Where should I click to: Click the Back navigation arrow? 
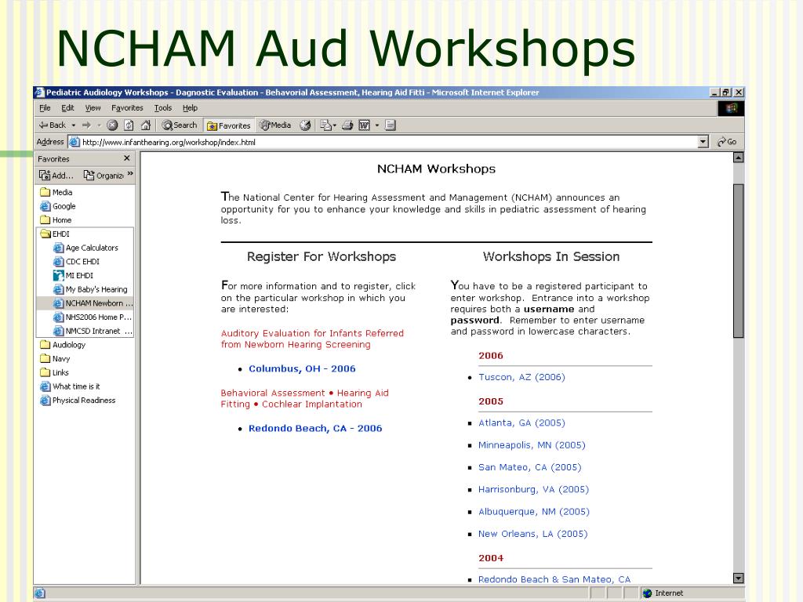(x=52, y=125)
